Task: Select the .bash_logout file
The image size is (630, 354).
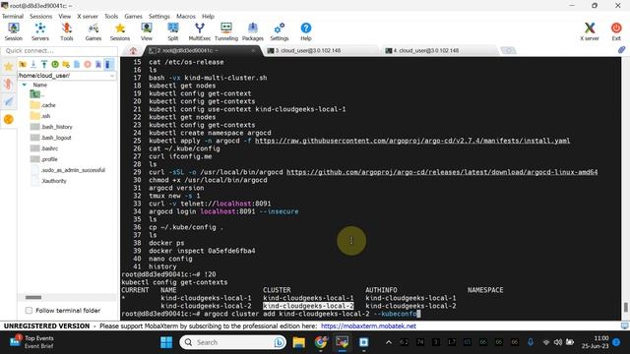Action: [51, 138]
